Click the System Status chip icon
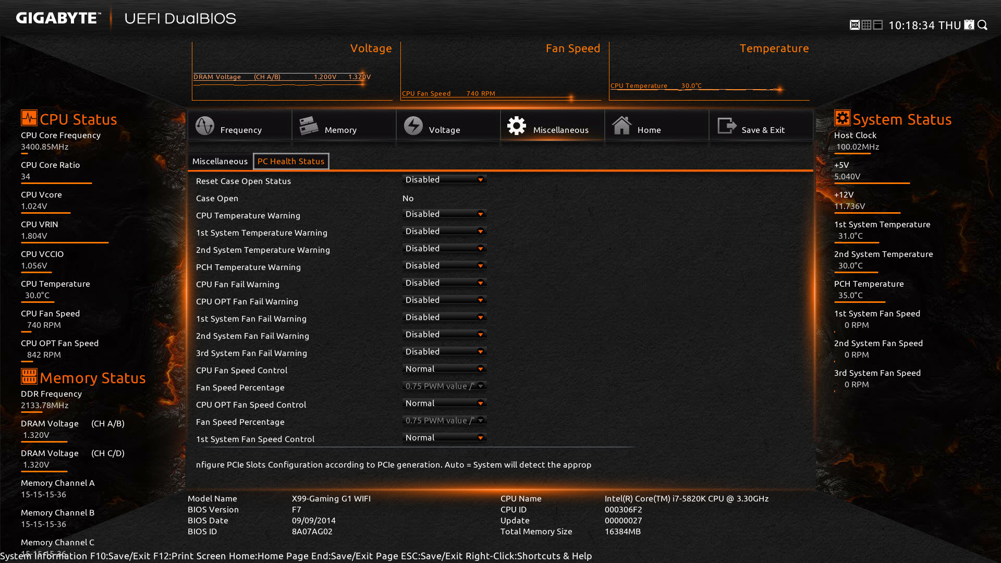The width and height of the screenshot is (1001, 563). [843, 118]
